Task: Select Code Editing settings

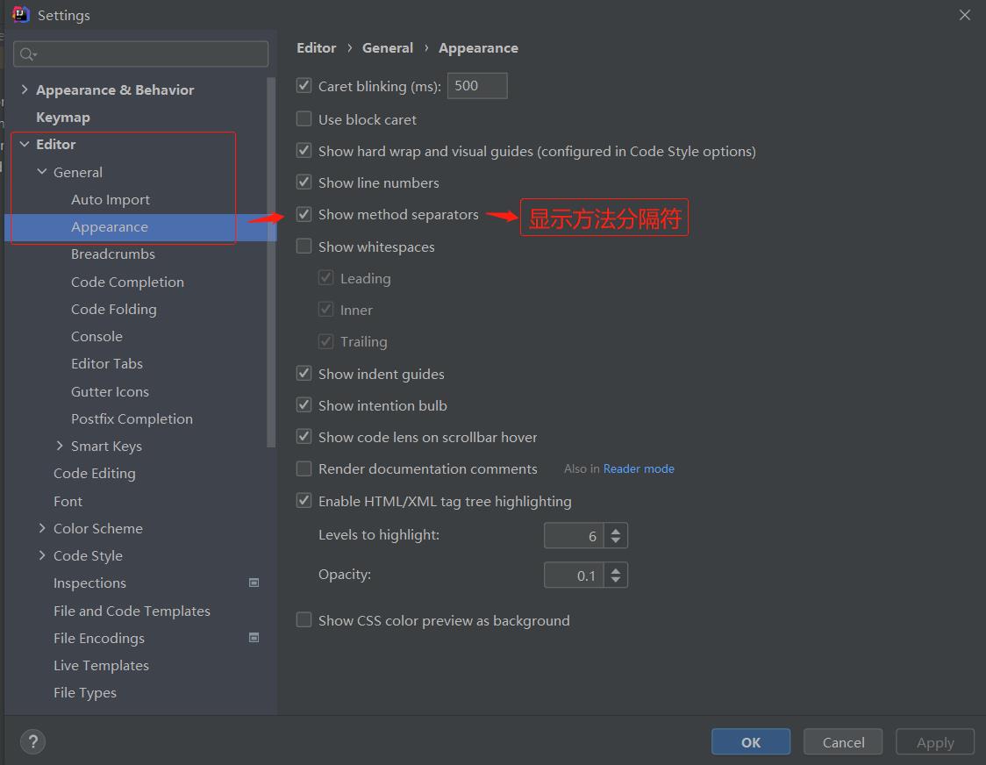Action: 95,473
